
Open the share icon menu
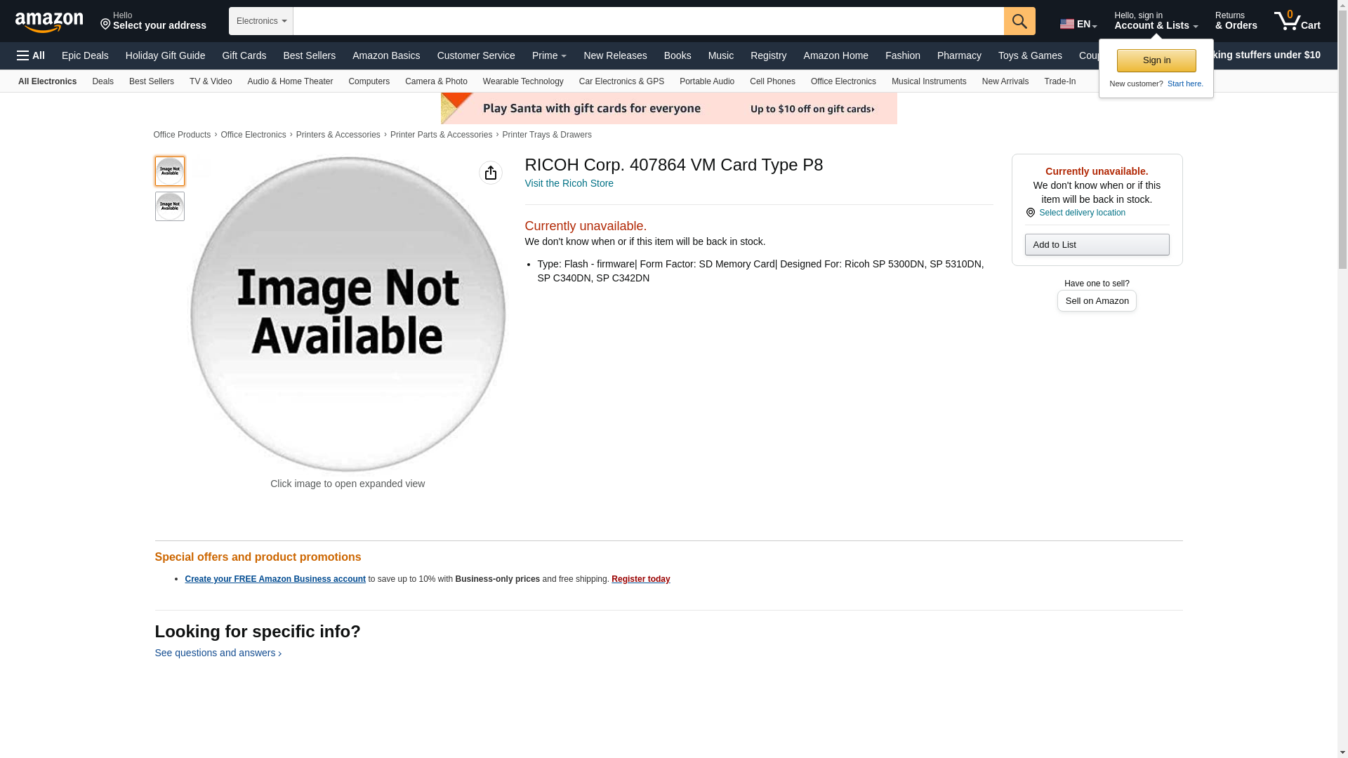[490, 173]
